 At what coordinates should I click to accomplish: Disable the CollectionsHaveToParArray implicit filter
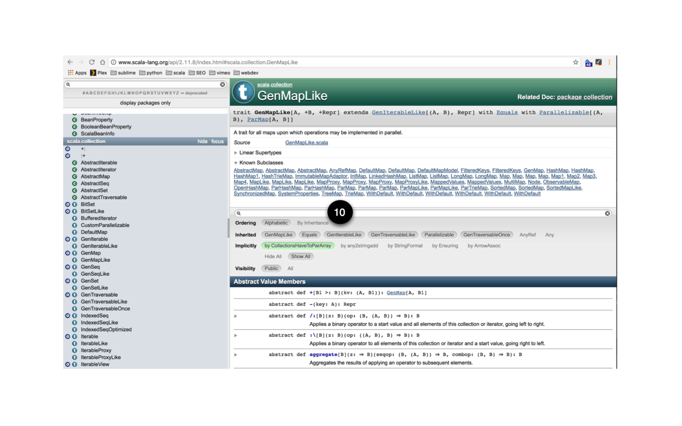[x=298, y=246]
